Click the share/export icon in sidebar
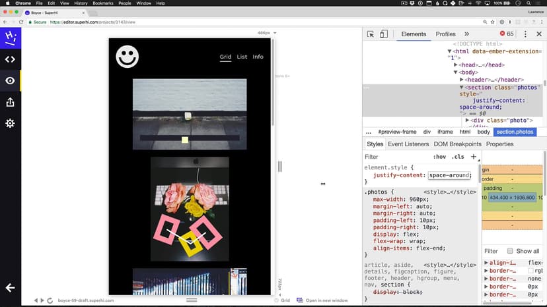Viewport: 547px width, 307px height. click(x=10, y=102)
